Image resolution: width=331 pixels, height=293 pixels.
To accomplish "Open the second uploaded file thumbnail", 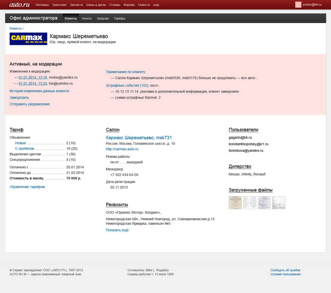I will tap(250, 203).
